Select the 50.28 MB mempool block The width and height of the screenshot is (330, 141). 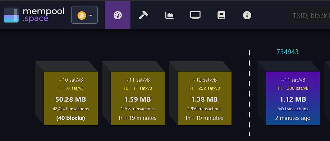coord(71,98)
